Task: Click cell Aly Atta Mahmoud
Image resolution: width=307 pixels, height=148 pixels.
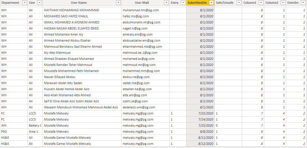Action: pyautogui.click(x=82, y=53)
